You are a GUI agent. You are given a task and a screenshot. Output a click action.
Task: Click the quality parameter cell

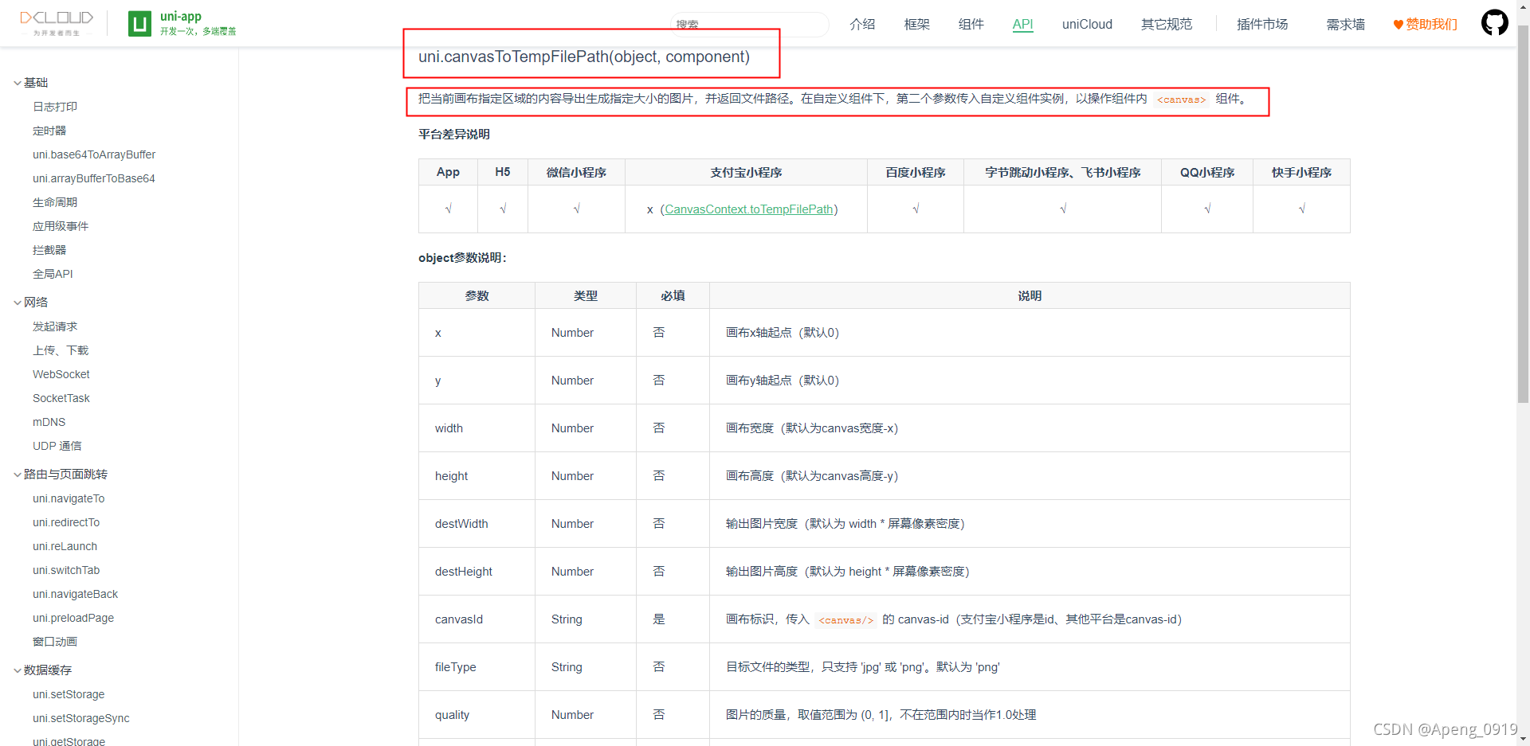tap(477, 715)
